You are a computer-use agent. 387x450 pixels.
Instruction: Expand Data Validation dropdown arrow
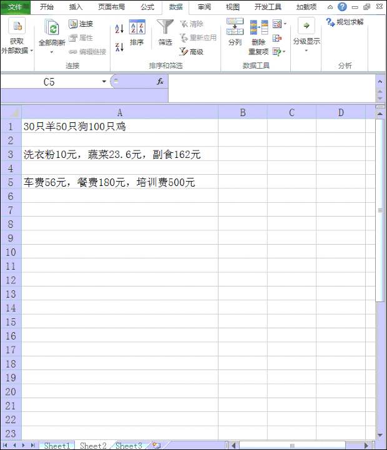pyautogui.click(x=285, y=24)
